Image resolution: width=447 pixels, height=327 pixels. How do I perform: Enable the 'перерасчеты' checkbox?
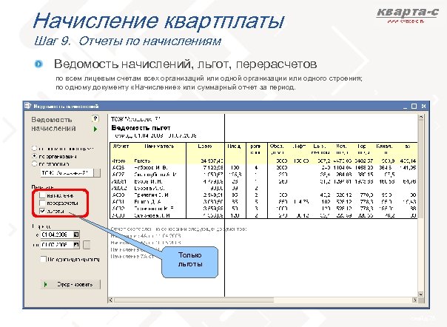[42, 203]
